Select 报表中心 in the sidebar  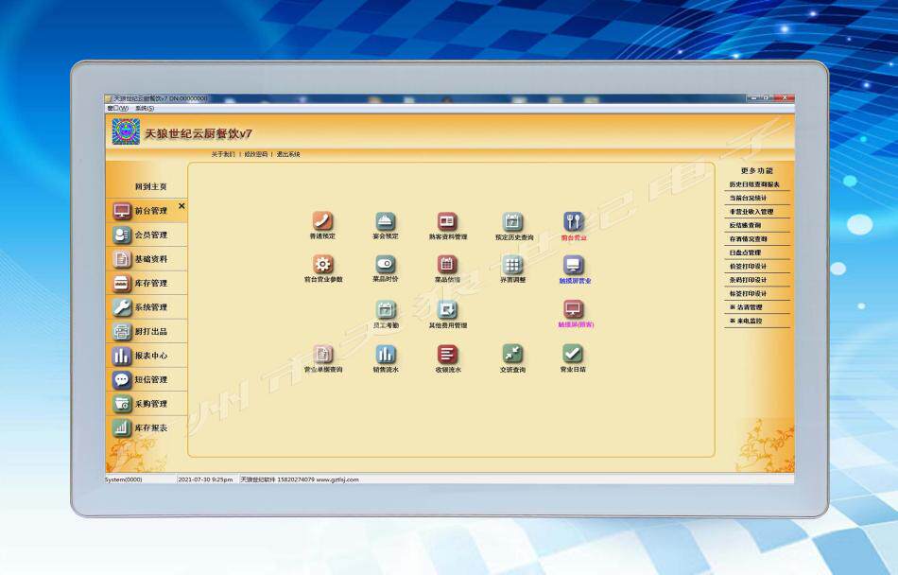point(147,356)
